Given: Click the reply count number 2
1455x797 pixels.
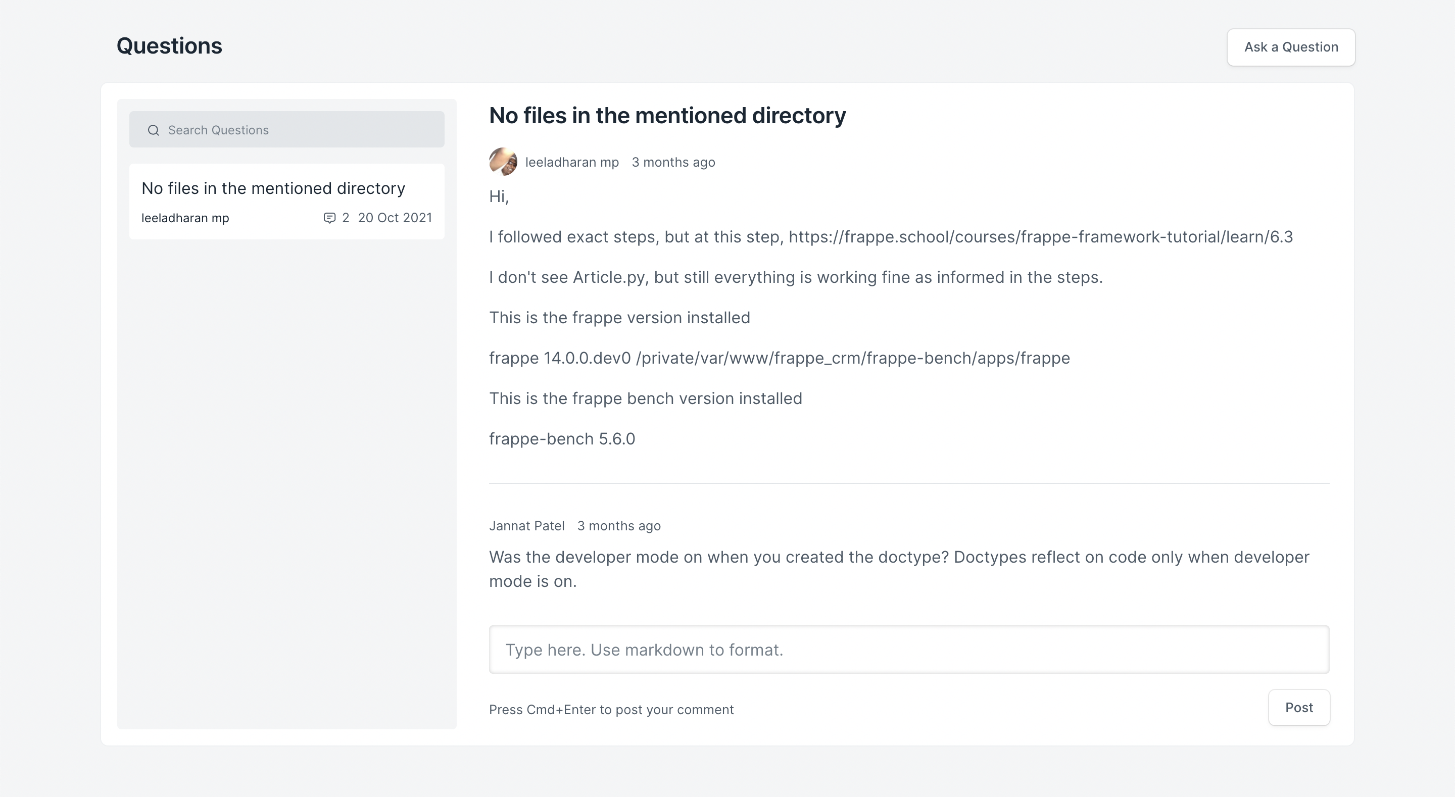Looking at the screenshot, I should pos(346,218).
